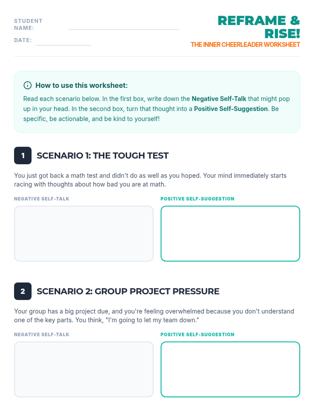Click bold "Negative Self-Talk" in the instructions
This screenshot has height=419, width=314.
click(219, 99)
